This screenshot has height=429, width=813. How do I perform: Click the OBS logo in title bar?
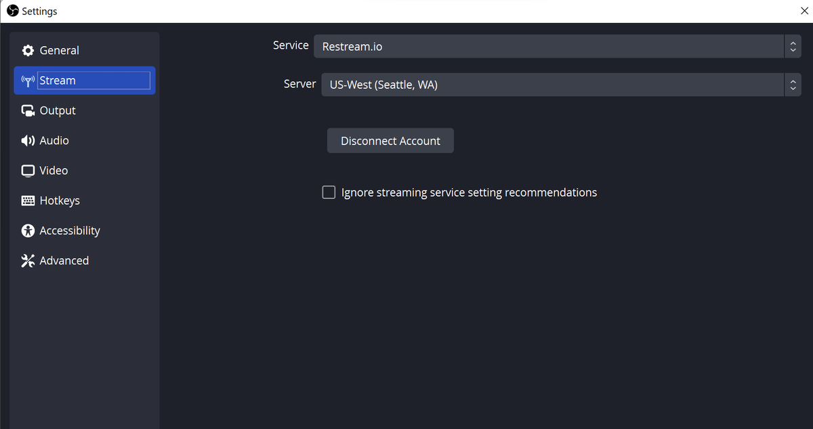[12, 11]
